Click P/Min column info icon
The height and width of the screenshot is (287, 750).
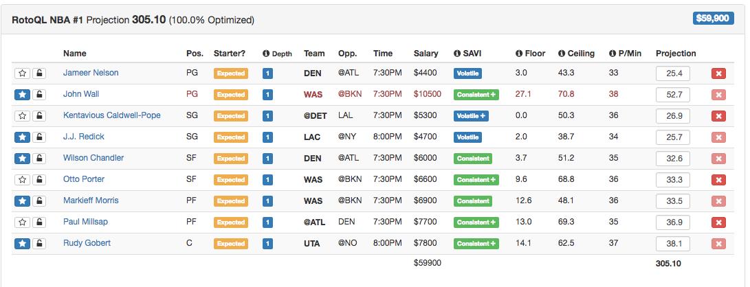pyautogui.click(x=613, y=54)
